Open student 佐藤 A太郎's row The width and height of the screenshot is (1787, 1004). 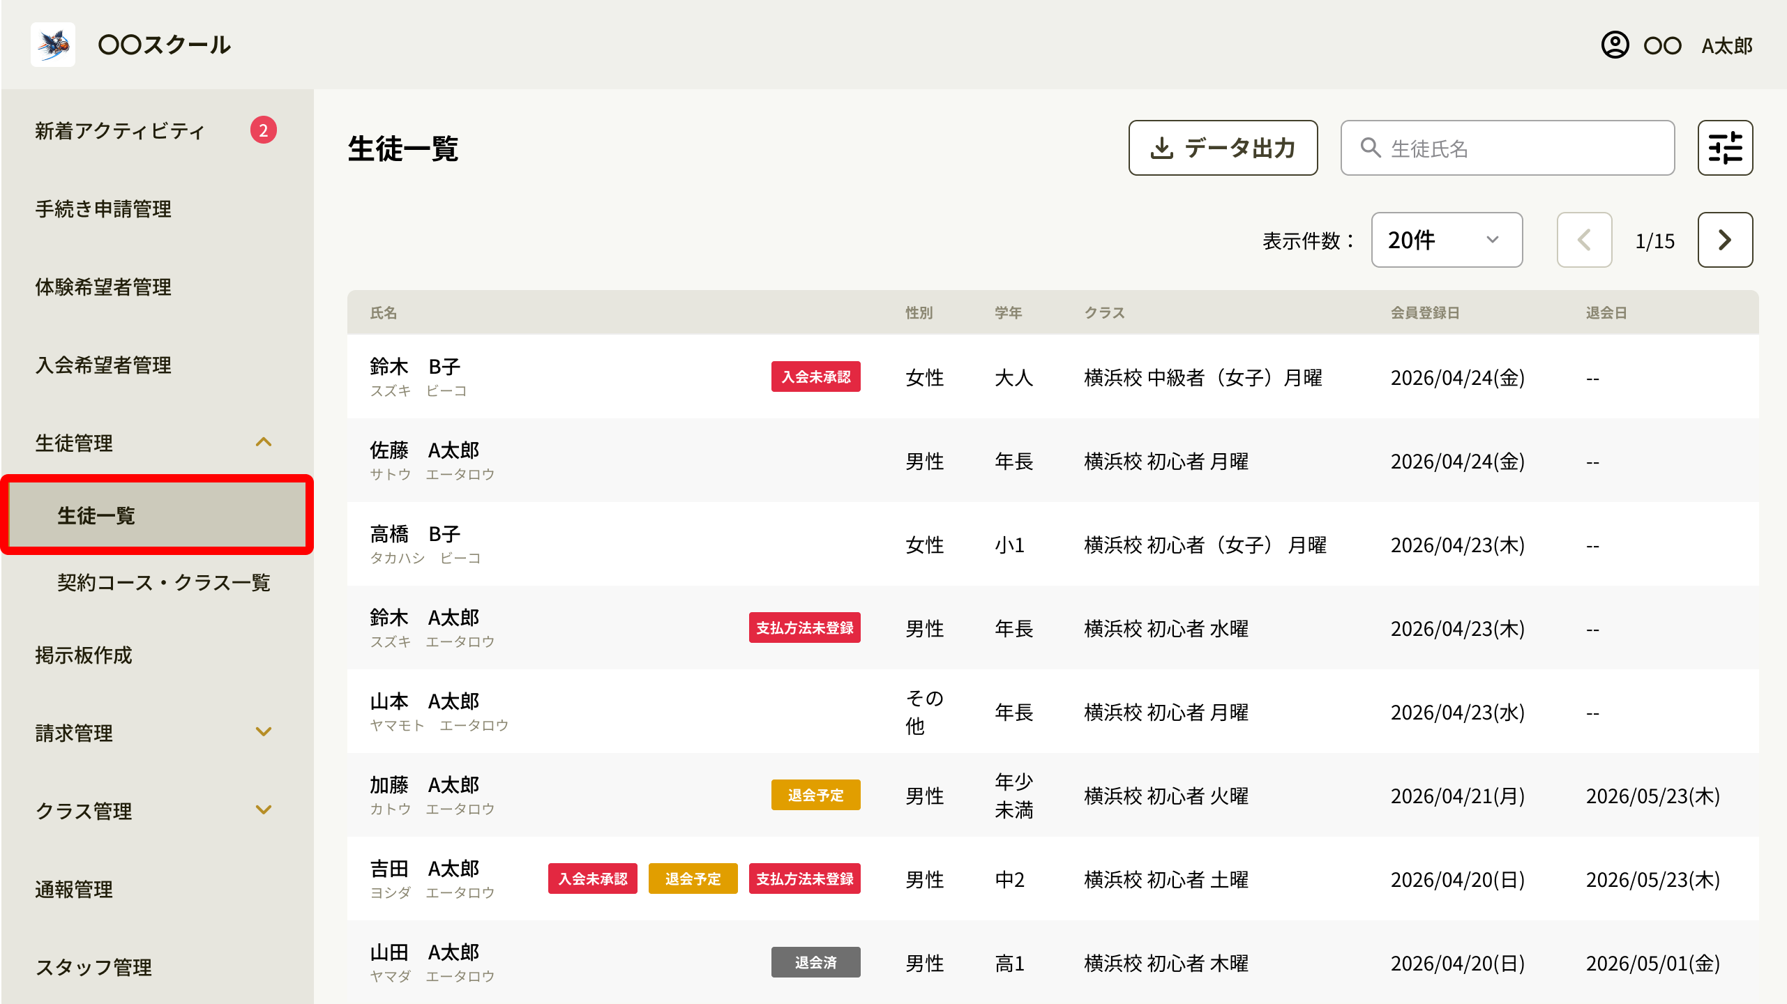(1053, 460)
